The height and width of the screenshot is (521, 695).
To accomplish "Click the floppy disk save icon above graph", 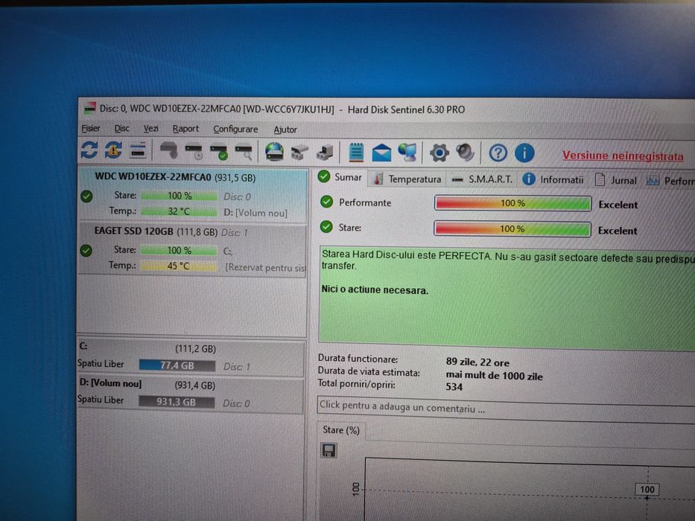I will tap(329, 450).
